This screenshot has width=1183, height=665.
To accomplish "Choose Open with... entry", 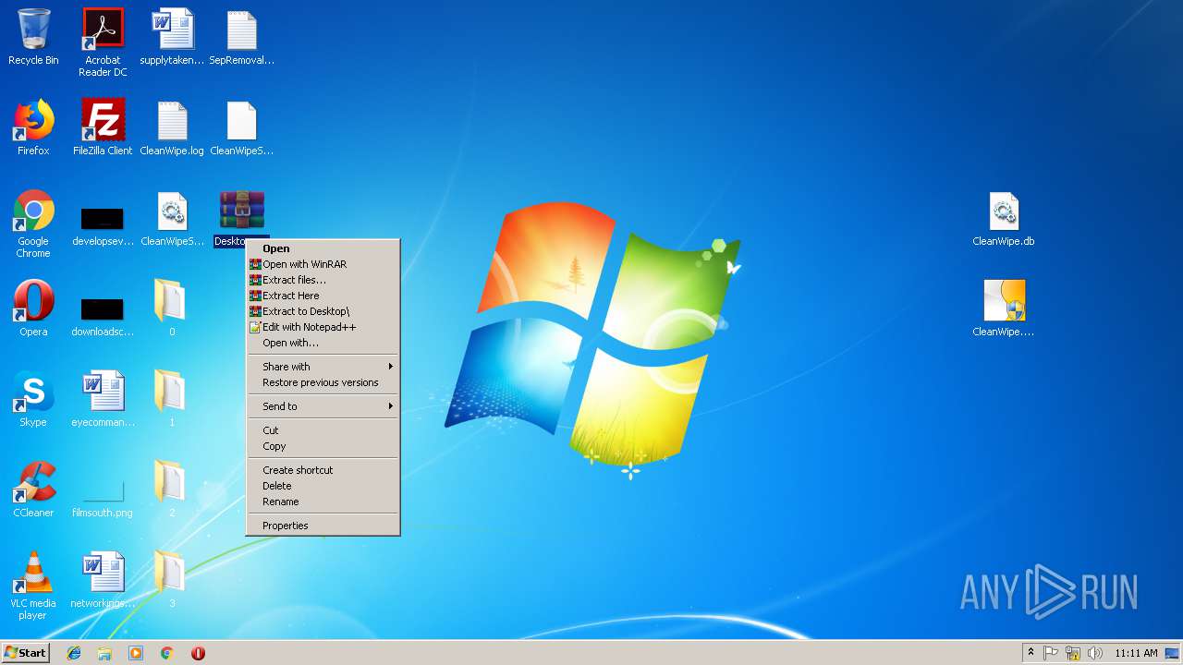I will 323,343.
